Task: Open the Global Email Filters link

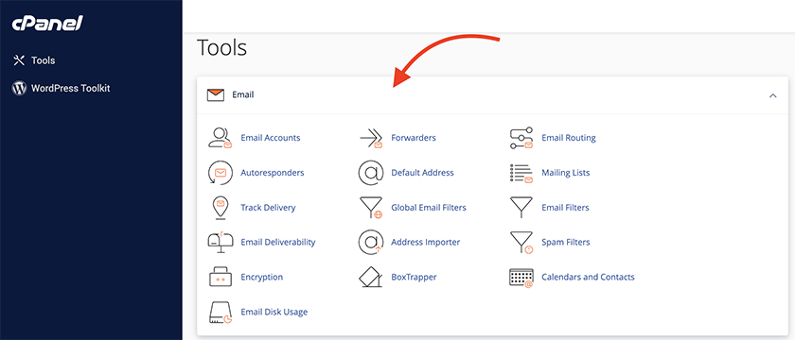Action: pyautogui.click(x=429, y=208)
